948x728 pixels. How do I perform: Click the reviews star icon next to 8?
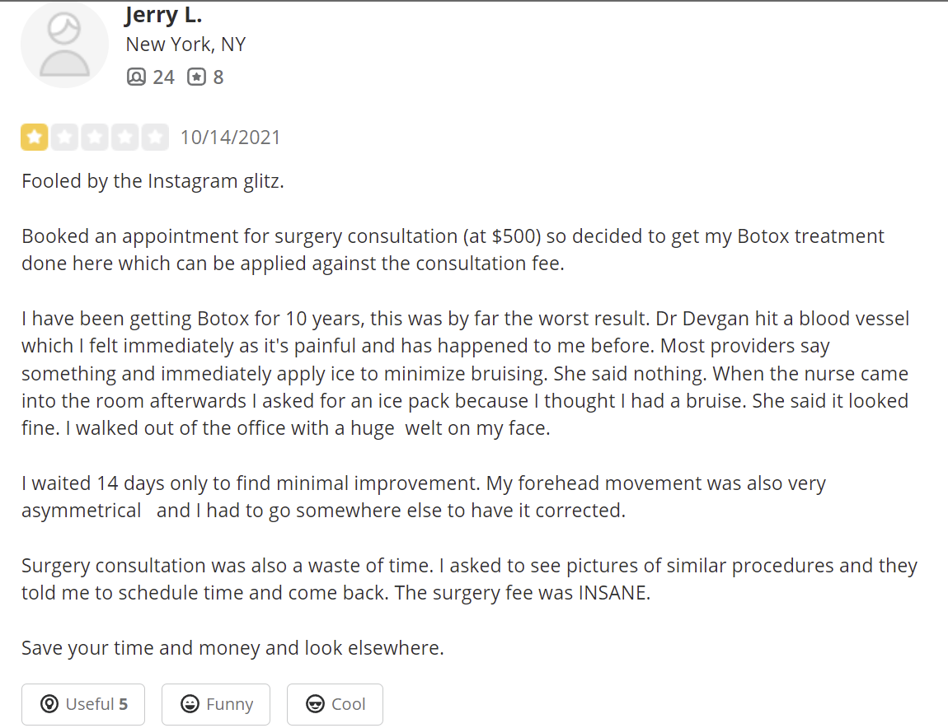click(x=196, y=77)
